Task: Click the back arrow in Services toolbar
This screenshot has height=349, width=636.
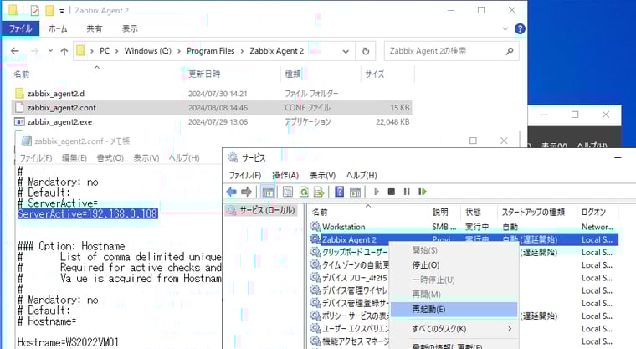Action: [x=231, y=192]
